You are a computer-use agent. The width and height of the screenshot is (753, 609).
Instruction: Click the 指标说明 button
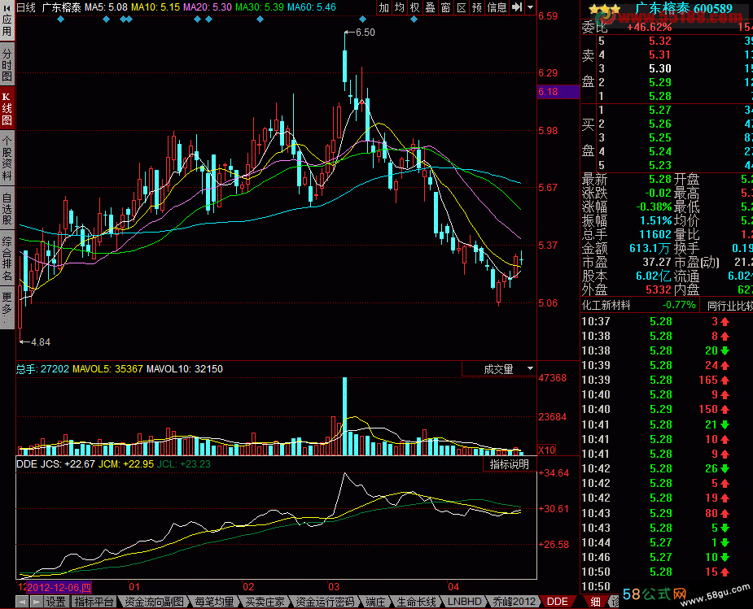[509, 464]
